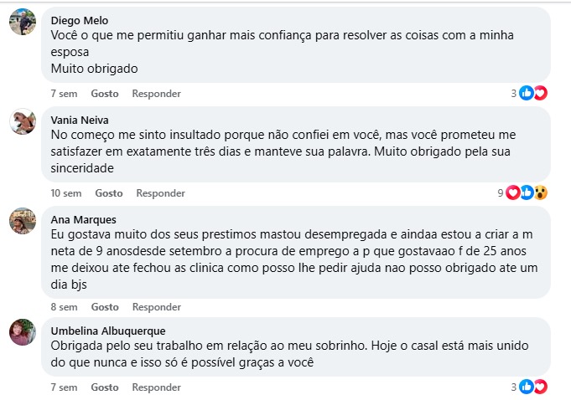Click the heart reaction icon on Diego Melo's comment
The height and width of the screenshot is (400, 571).
click(x=540, y=93)
